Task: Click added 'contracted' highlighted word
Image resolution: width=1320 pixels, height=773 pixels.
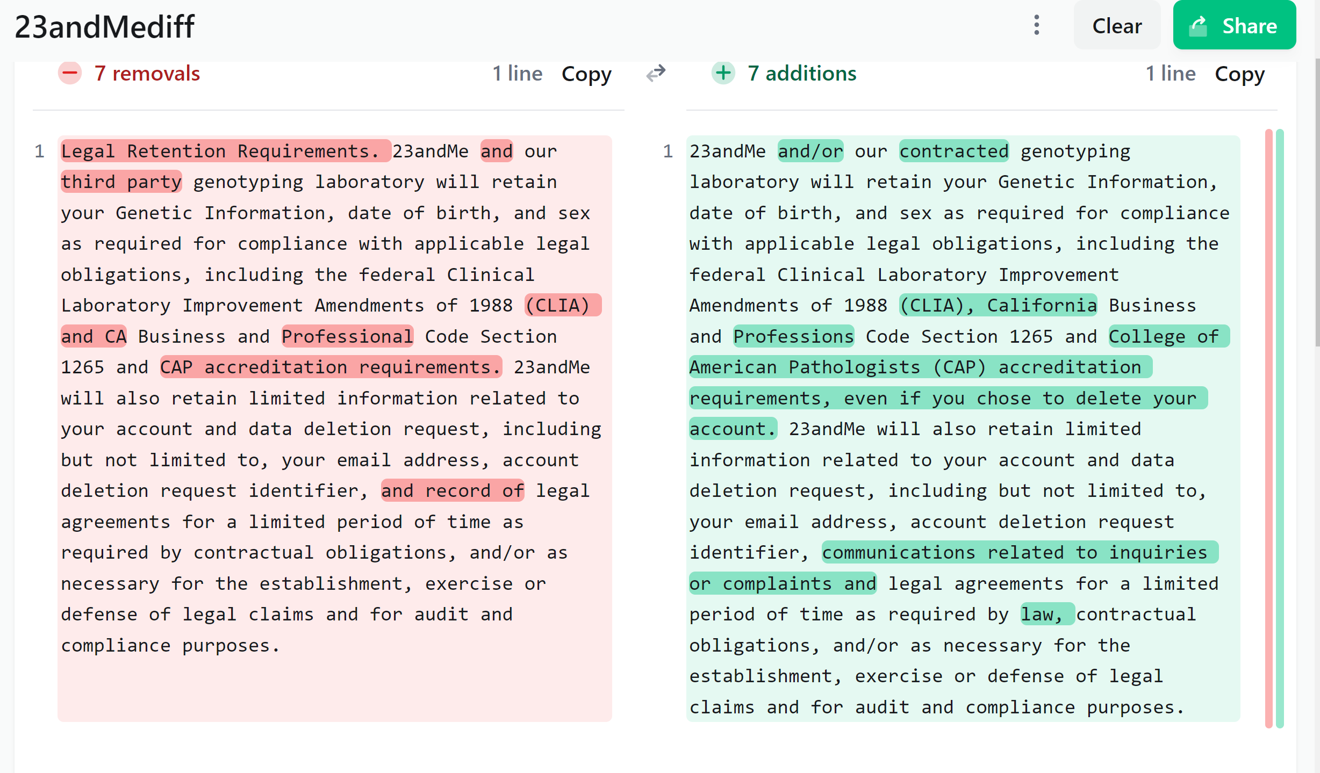Action: (x=954, y=151)
